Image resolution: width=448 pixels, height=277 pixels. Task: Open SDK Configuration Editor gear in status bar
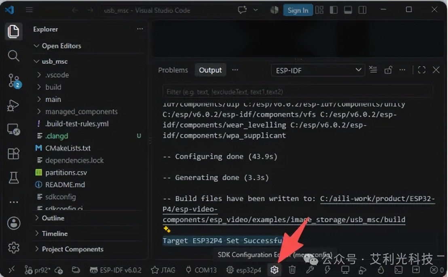pyautogui.click(x=274, y=270)
